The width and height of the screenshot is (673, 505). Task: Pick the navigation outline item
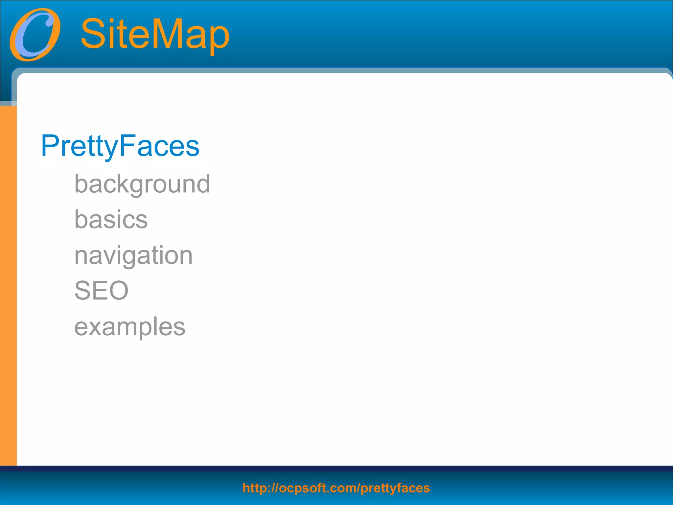[x=133, y=255]
